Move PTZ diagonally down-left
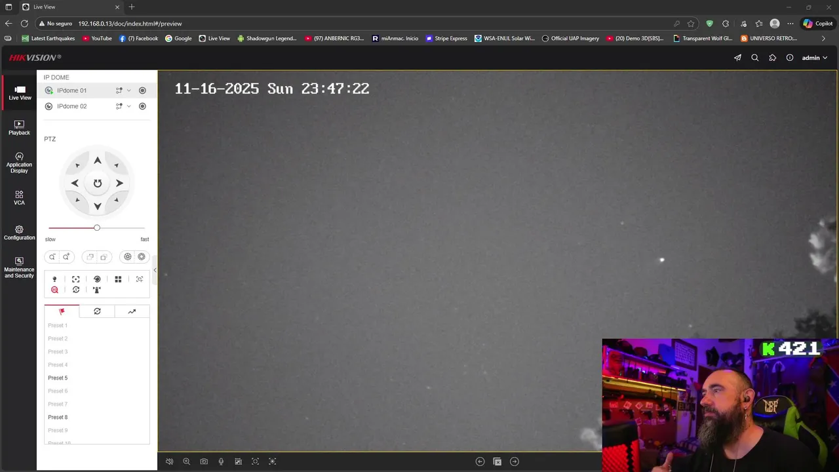This screenshot has height=472, width=839. (77, 200)
